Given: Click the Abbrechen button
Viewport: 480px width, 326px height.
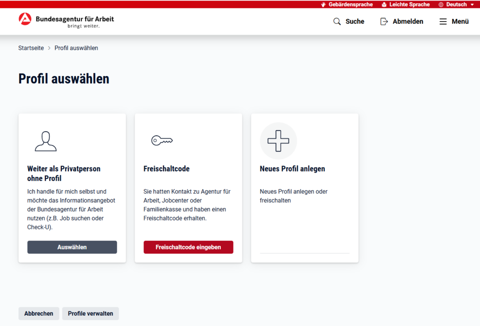Looking at the screenshot, I should tap(38, 313).
